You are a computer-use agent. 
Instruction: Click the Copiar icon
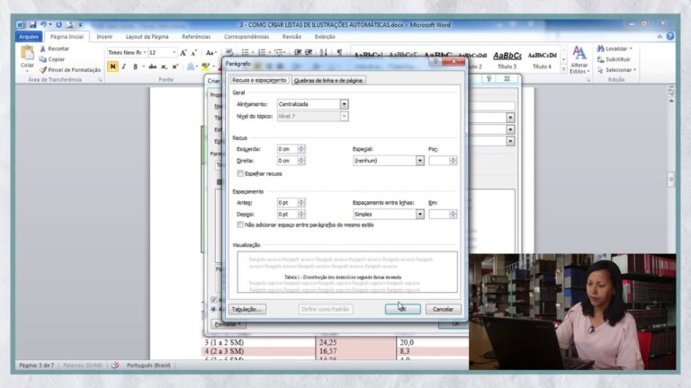pyautogui.click(x=43, y=59)
